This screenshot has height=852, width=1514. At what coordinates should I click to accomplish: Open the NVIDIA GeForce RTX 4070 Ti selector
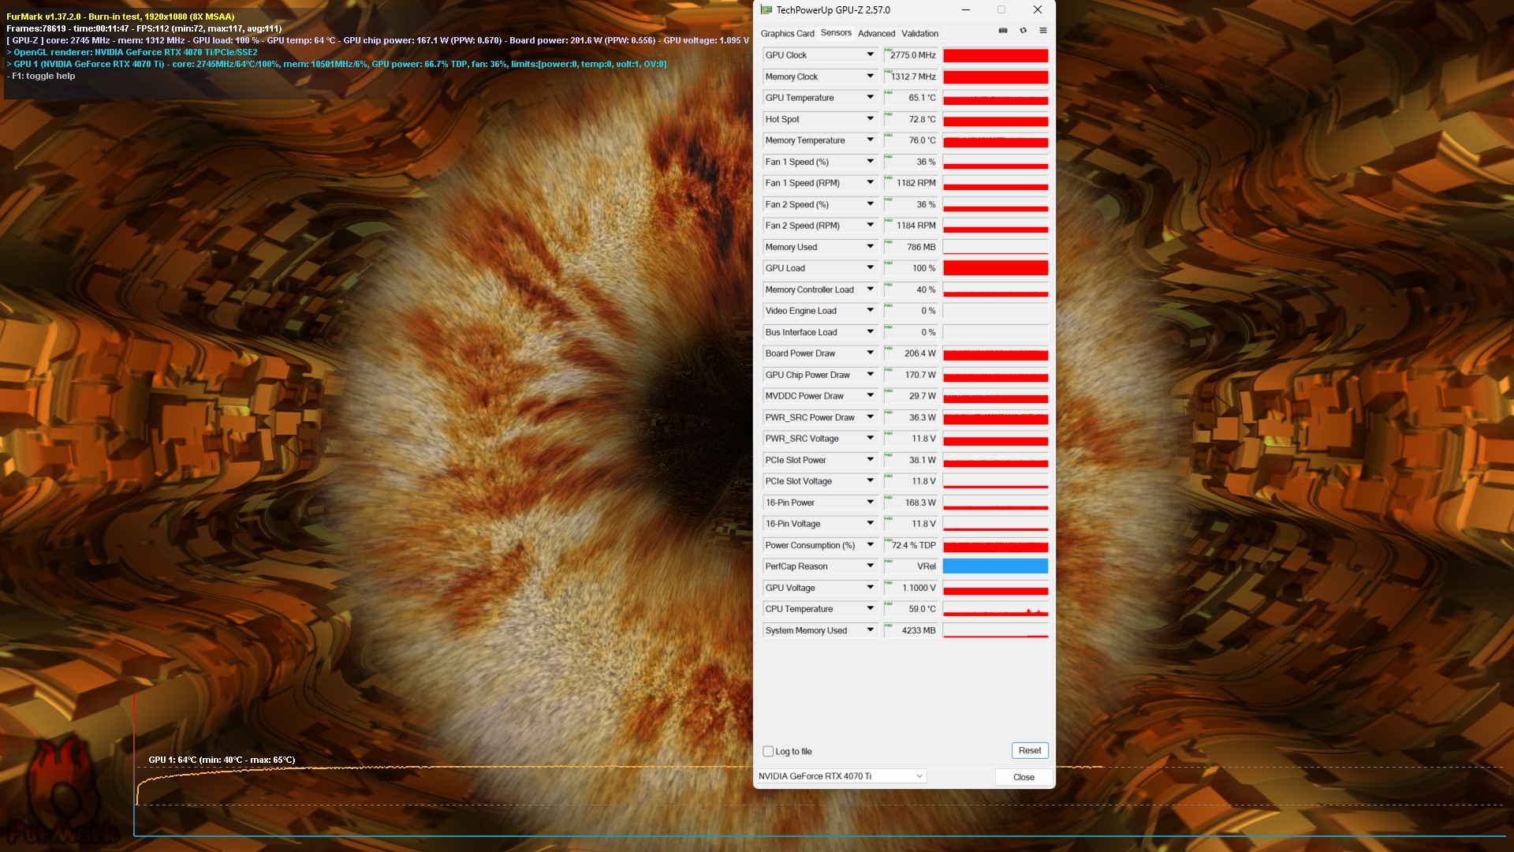(x=840, y=776)
